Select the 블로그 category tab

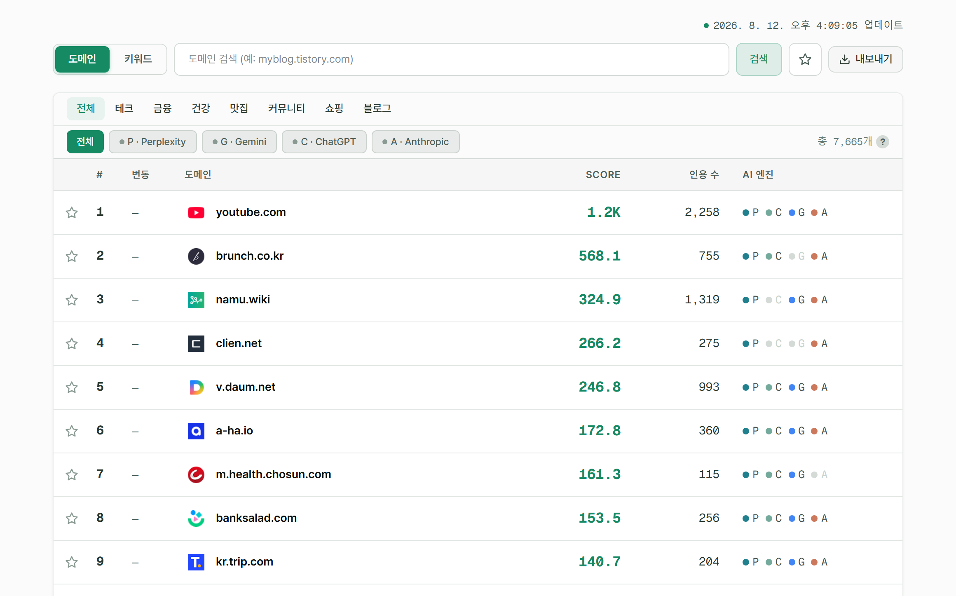coord(377,109)
